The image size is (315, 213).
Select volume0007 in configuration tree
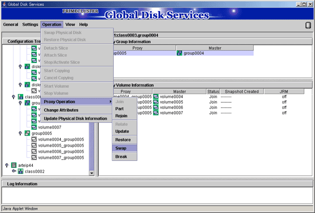49,127
